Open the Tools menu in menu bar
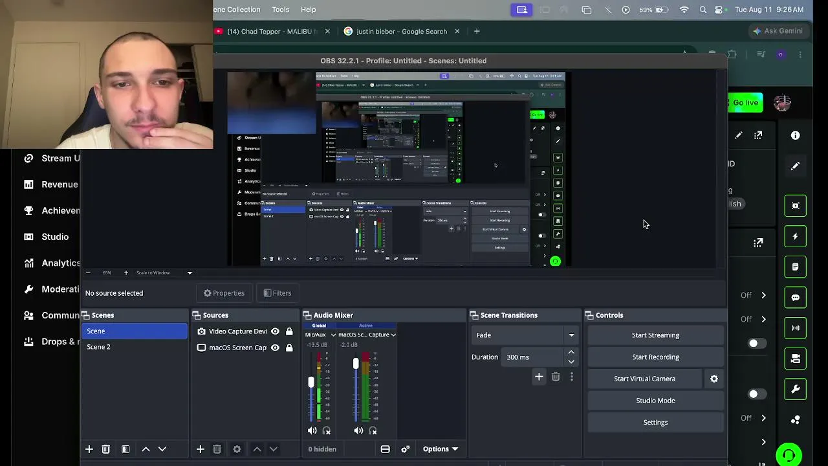The width and height of the screenshot is (828, 466). (281, 10)
